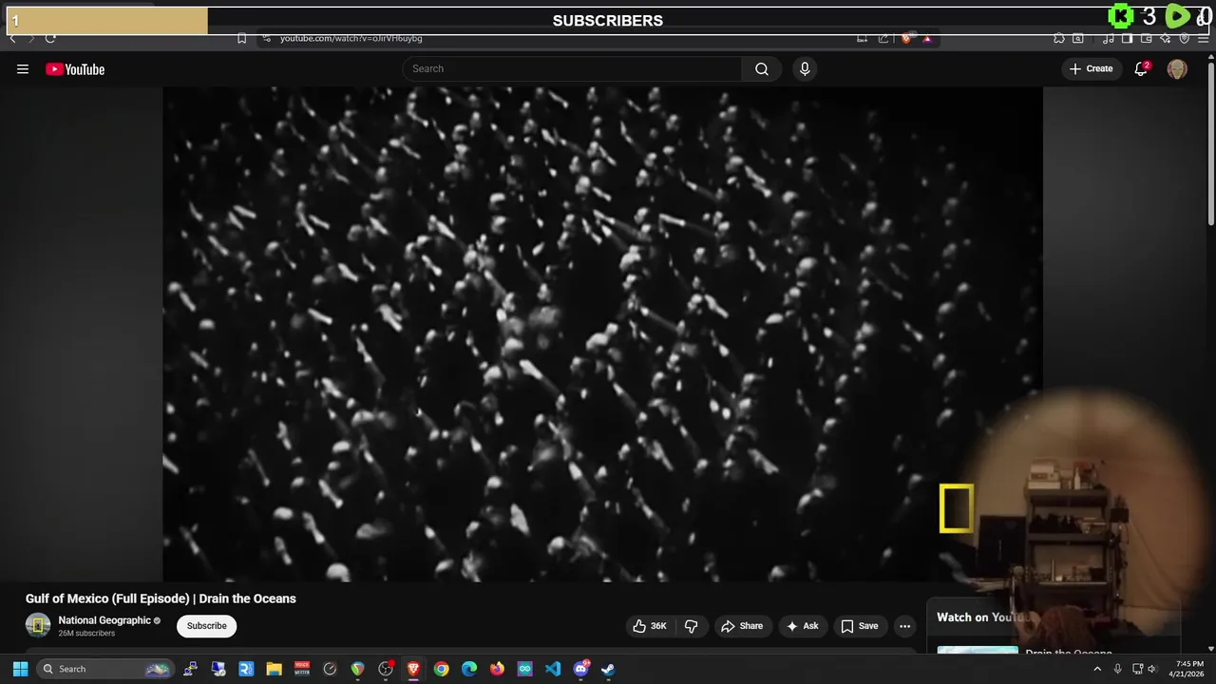Open the National Geographic channel name link
Screen dimensions: 1216x684
(x=104, y=620)
